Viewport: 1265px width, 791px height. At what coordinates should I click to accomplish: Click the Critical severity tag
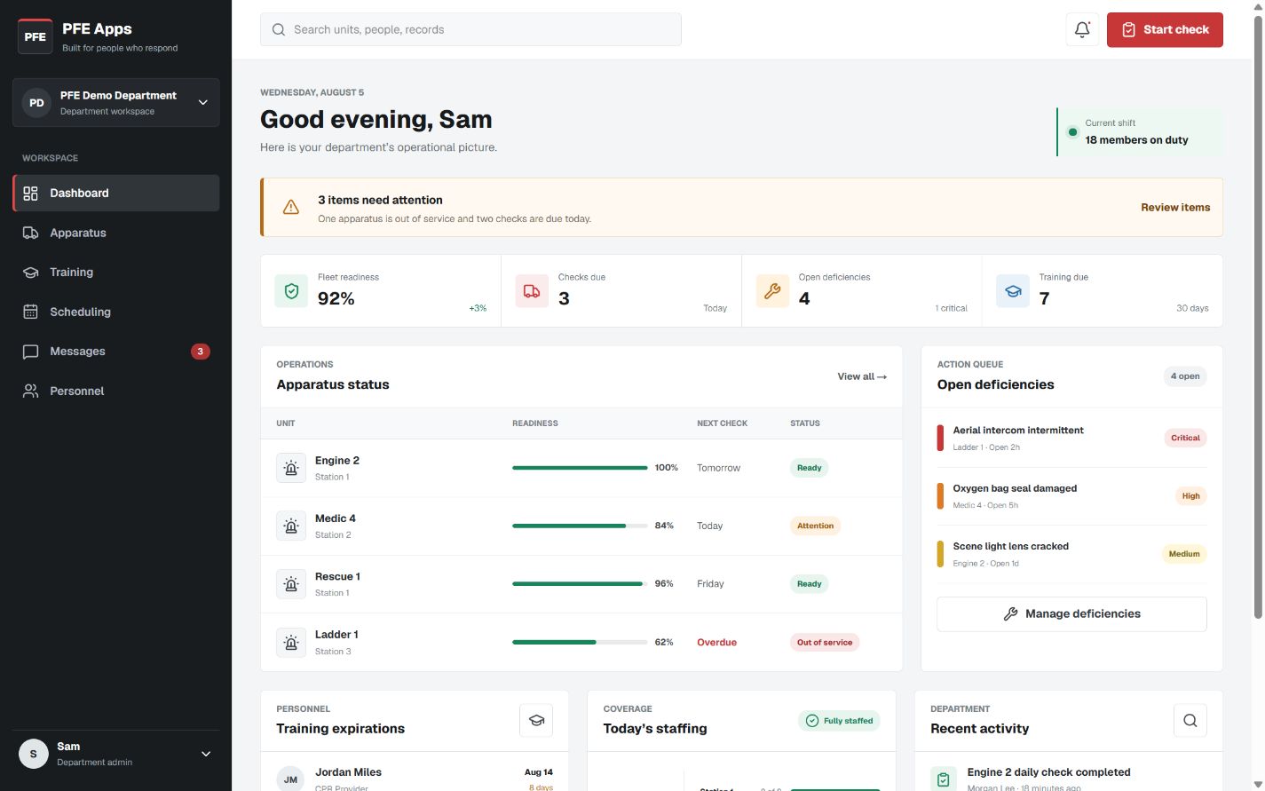coord(1185,438)
